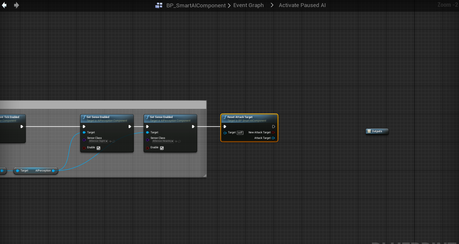This screenshot has height=244, width=459.
Task: Click the Attack Target blue output pin
Action: click(273, 138)
